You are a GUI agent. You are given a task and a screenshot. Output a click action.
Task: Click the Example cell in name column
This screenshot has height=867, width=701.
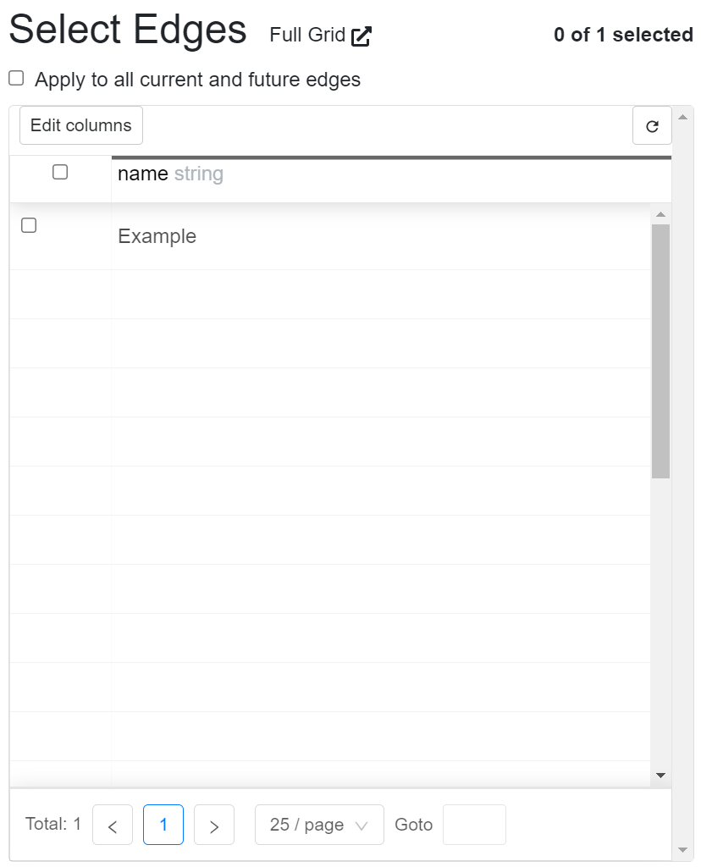coord(157,237)
